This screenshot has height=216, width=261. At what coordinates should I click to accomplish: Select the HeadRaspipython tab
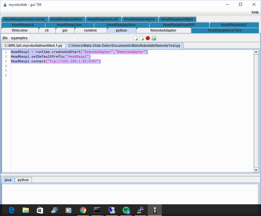(x=121, y=25)
